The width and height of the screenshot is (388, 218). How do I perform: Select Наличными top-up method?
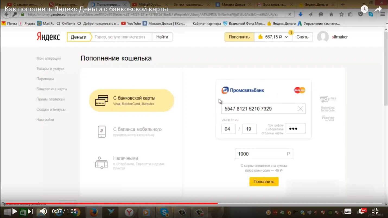pyautogui.click(x=132, y=162)
